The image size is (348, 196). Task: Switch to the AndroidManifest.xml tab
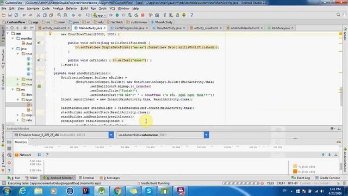(245, 28)
